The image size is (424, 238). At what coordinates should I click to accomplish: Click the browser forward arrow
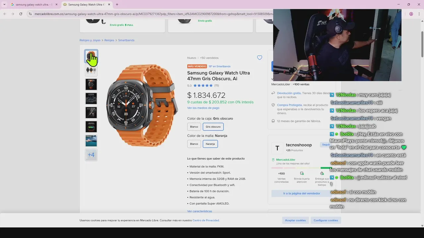(13, 14)
